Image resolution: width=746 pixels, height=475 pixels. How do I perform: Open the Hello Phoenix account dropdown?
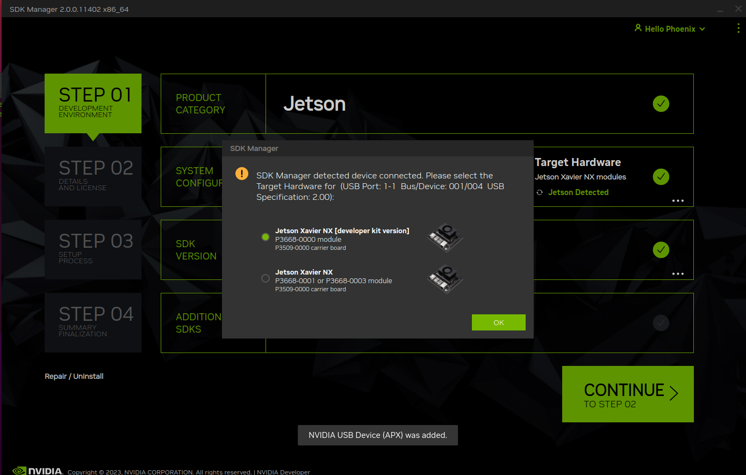point(669,28)
